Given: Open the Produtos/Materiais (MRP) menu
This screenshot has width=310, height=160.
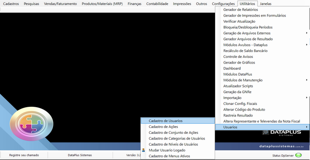Looking at the screenshot, I should [x=102, y=4].
